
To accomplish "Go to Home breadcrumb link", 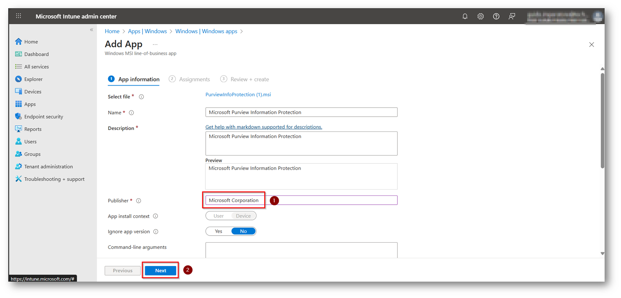I will [x=112, y=31].
